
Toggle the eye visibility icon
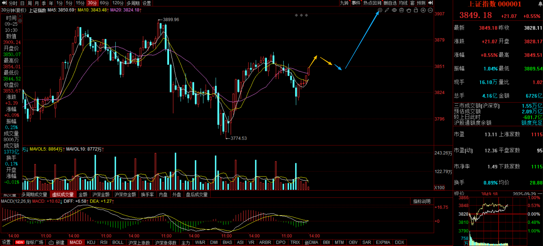pos(394,10)
